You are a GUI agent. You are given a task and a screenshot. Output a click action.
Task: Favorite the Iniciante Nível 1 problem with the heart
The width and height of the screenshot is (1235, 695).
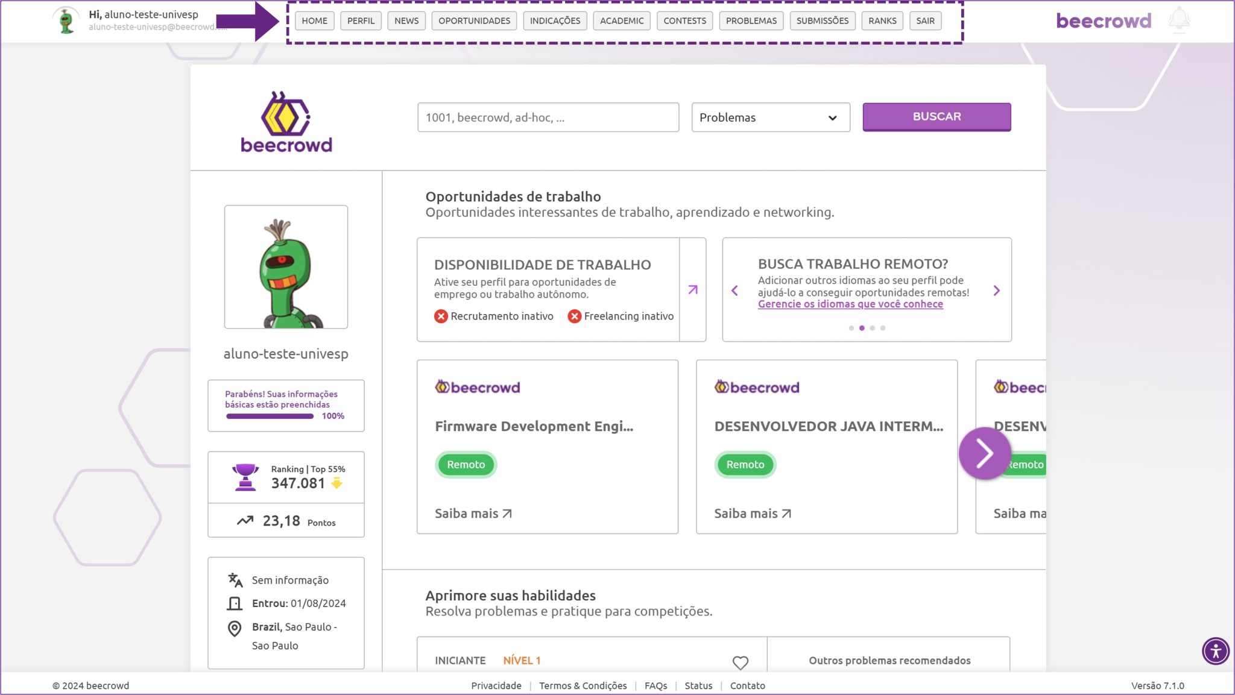(741, 662)
